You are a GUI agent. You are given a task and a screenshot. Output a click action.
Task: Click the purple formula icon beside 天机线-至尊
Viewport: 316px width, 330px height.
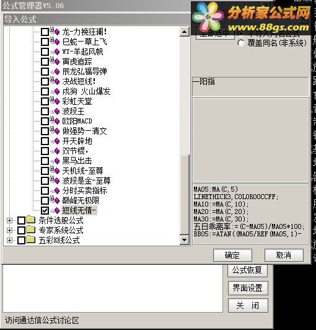tap(57, 171)
